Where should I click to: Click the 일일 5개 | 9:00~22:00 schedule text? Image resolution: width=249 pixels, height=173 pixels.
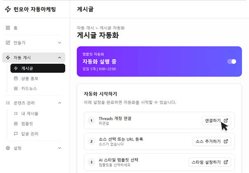coord(99,69)
